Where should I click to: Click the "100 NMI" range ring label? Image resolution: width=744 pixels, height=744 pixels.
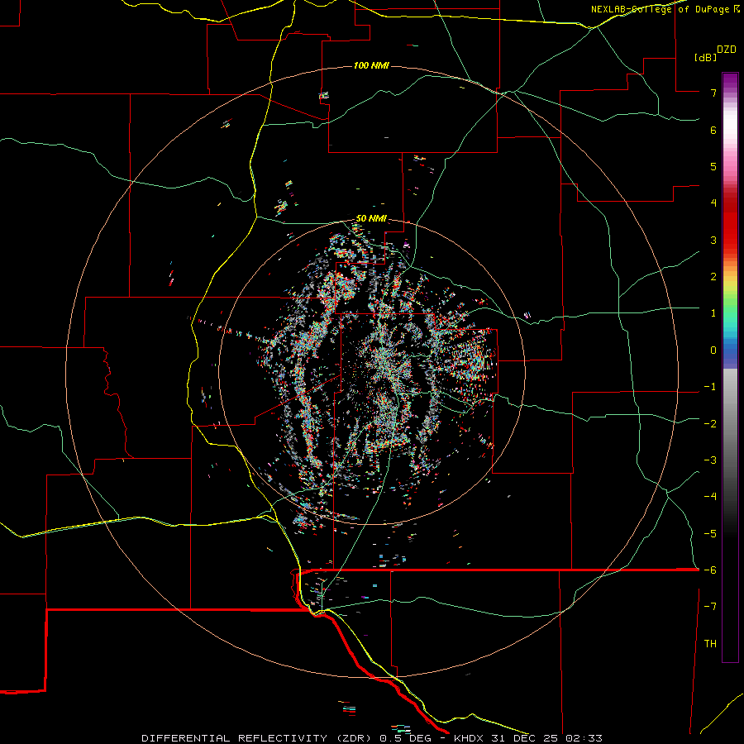[x=371, y=65]
